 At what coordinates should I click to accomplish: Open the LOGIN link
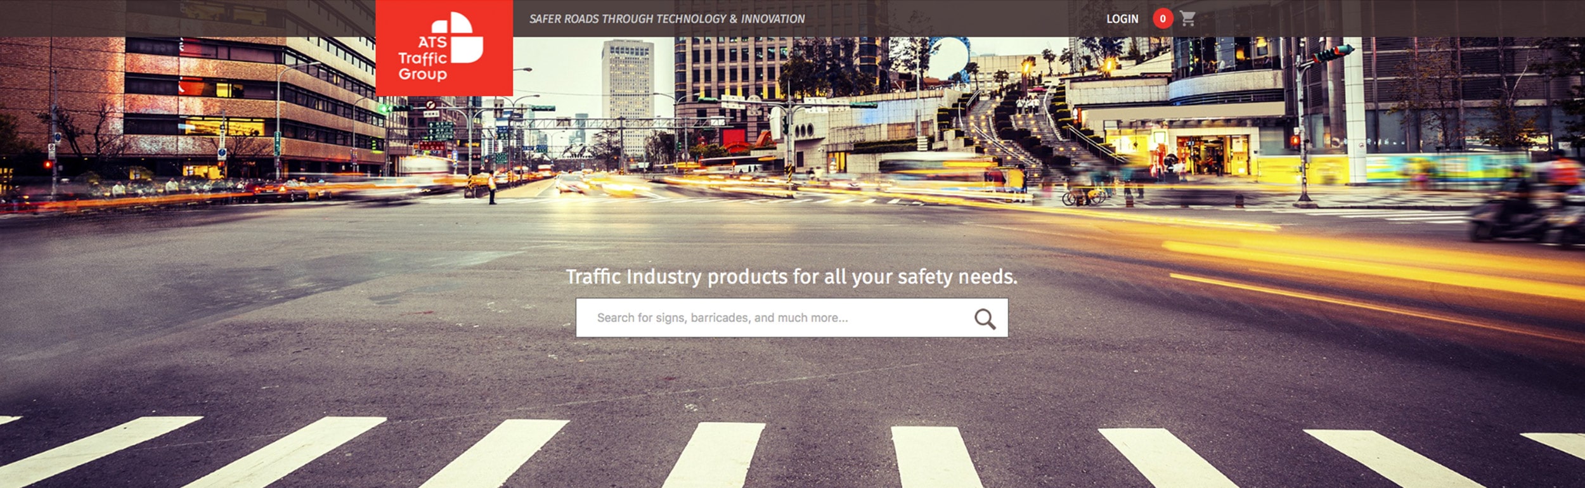(1122, 19)
